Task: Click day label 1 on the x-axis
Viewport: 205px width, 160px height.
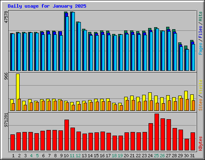Action: click(x=13, y=156)
